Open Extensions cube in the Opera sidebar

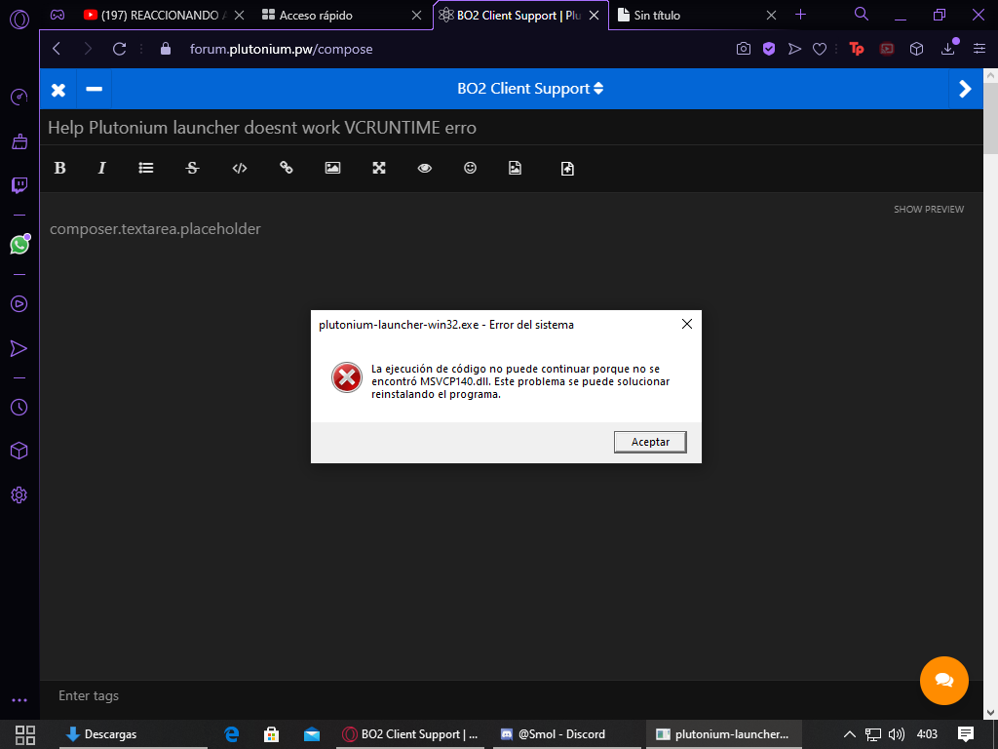point(19,451)
